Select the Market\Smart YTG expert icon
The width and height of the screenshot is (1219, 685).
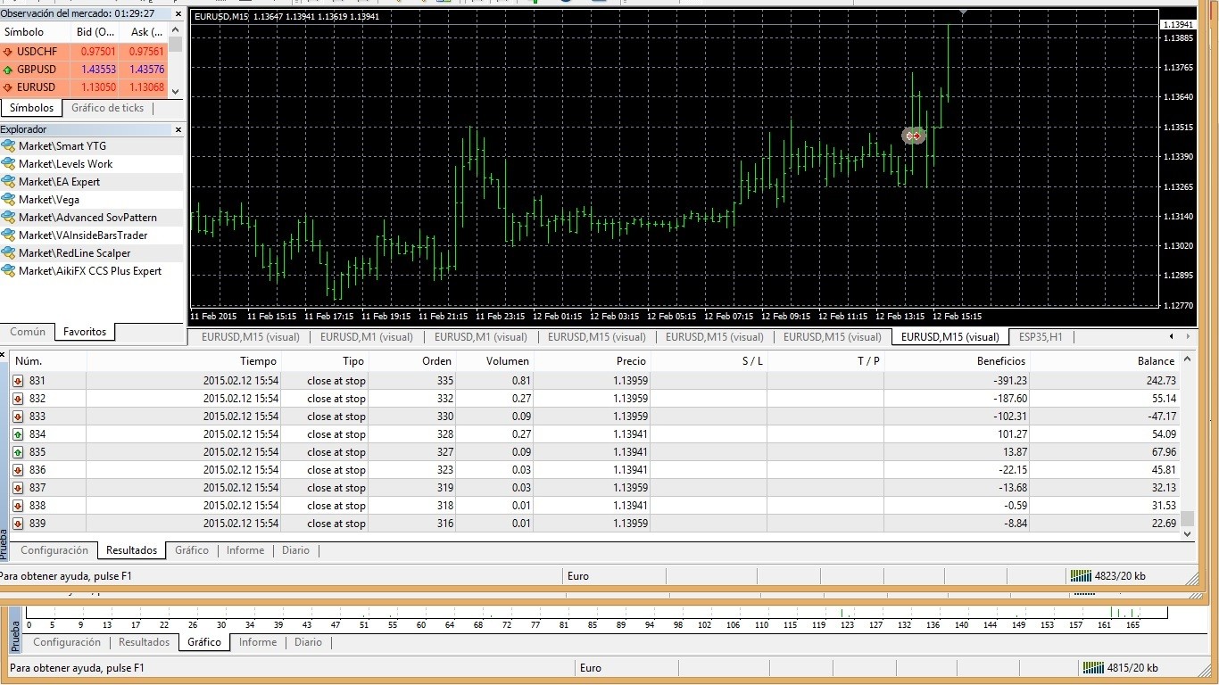[9, 146]
